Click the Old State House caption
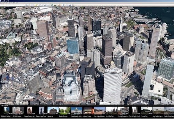The image size is (174, 119). pos(16,116)
